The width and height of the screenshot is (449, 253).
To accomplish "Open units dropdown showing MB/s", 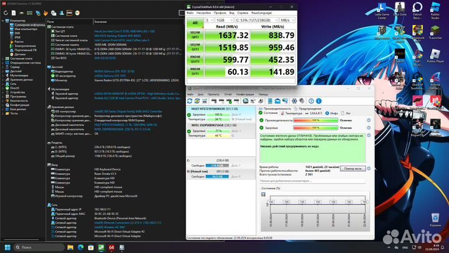I will (x=287, y=20).
